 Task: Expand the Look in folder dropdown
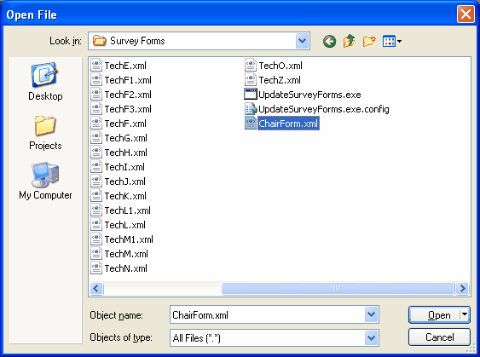coord(303,41)
